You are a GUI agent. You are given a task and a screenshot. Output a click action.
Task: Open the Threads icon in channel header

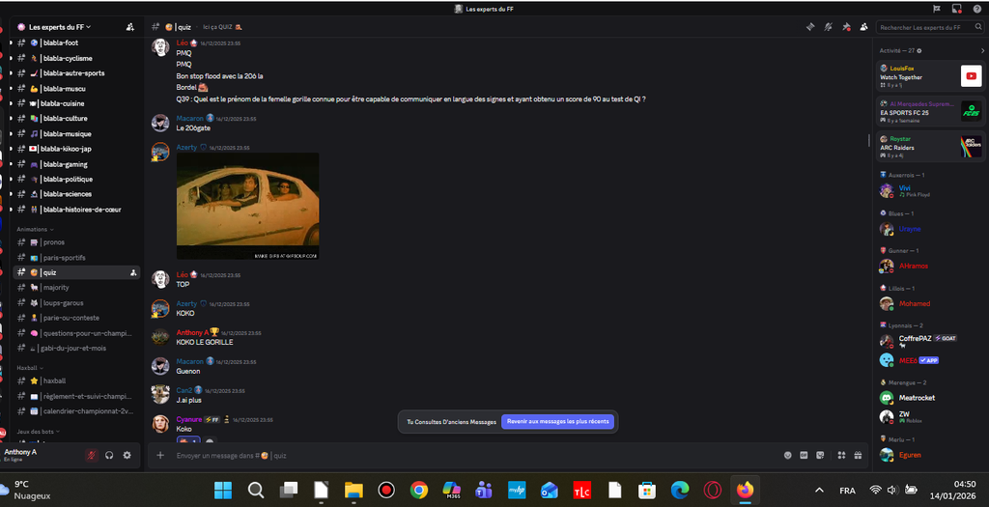[810, 27]
